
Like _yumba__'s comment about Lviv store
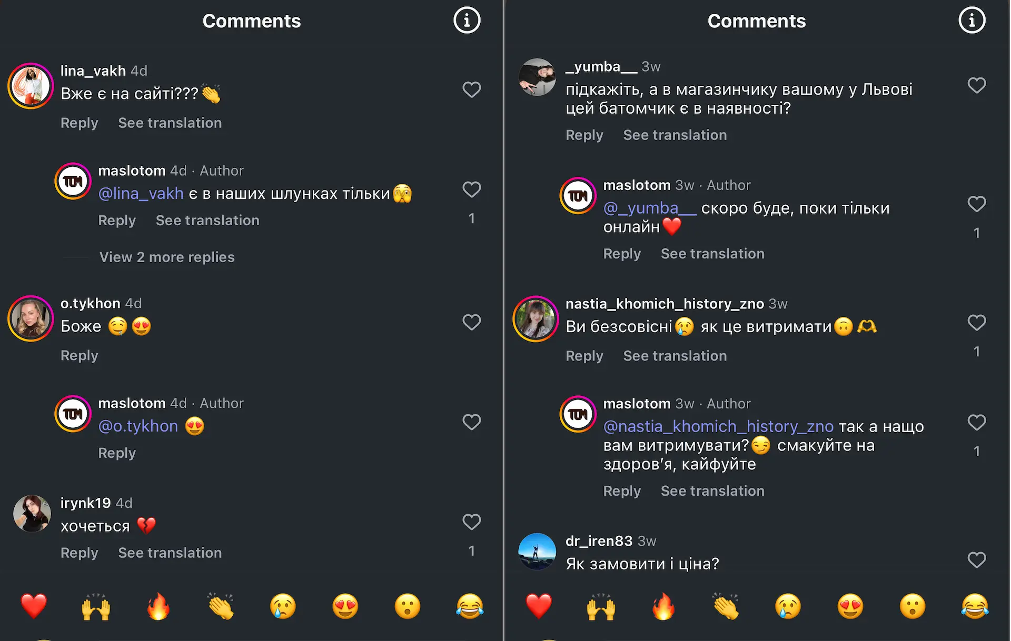click(x=976, y=85)
